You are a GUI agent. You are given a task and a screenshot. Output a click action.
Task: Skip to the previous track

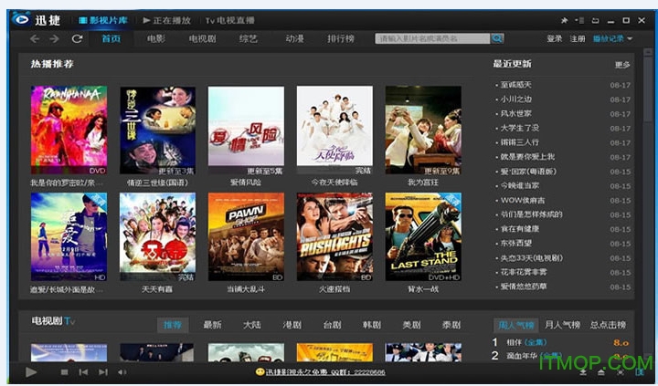[x=83, y=371]
